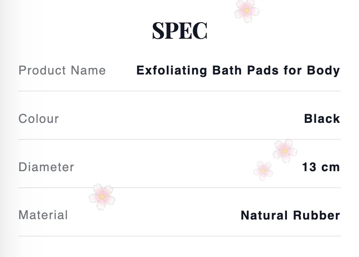Click the word Pads in product name
The image size is (359, 257).
[263, 71]
